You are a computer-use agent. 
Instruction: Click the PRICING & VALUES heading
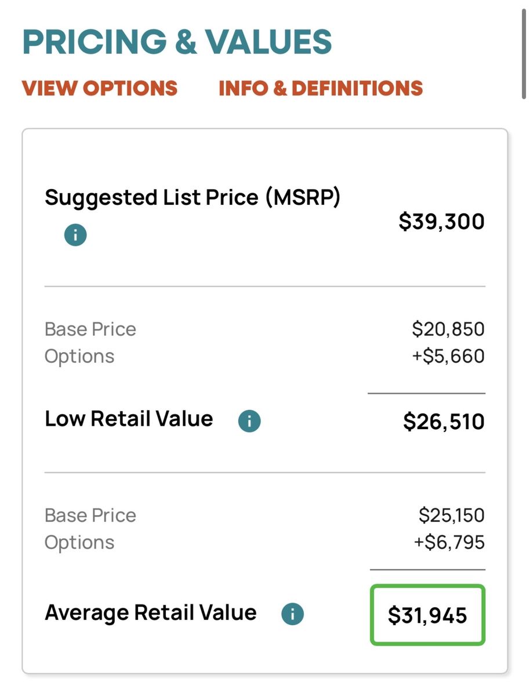(177, 42)
